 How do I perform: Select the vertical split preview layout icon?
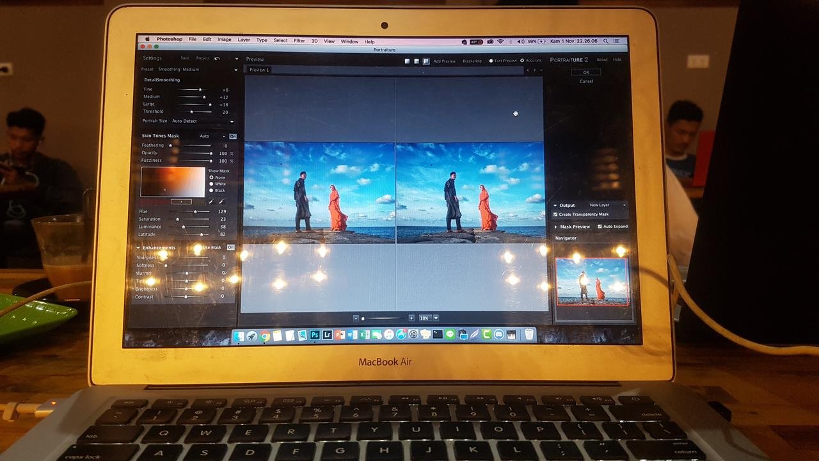(x=426, y=61)
